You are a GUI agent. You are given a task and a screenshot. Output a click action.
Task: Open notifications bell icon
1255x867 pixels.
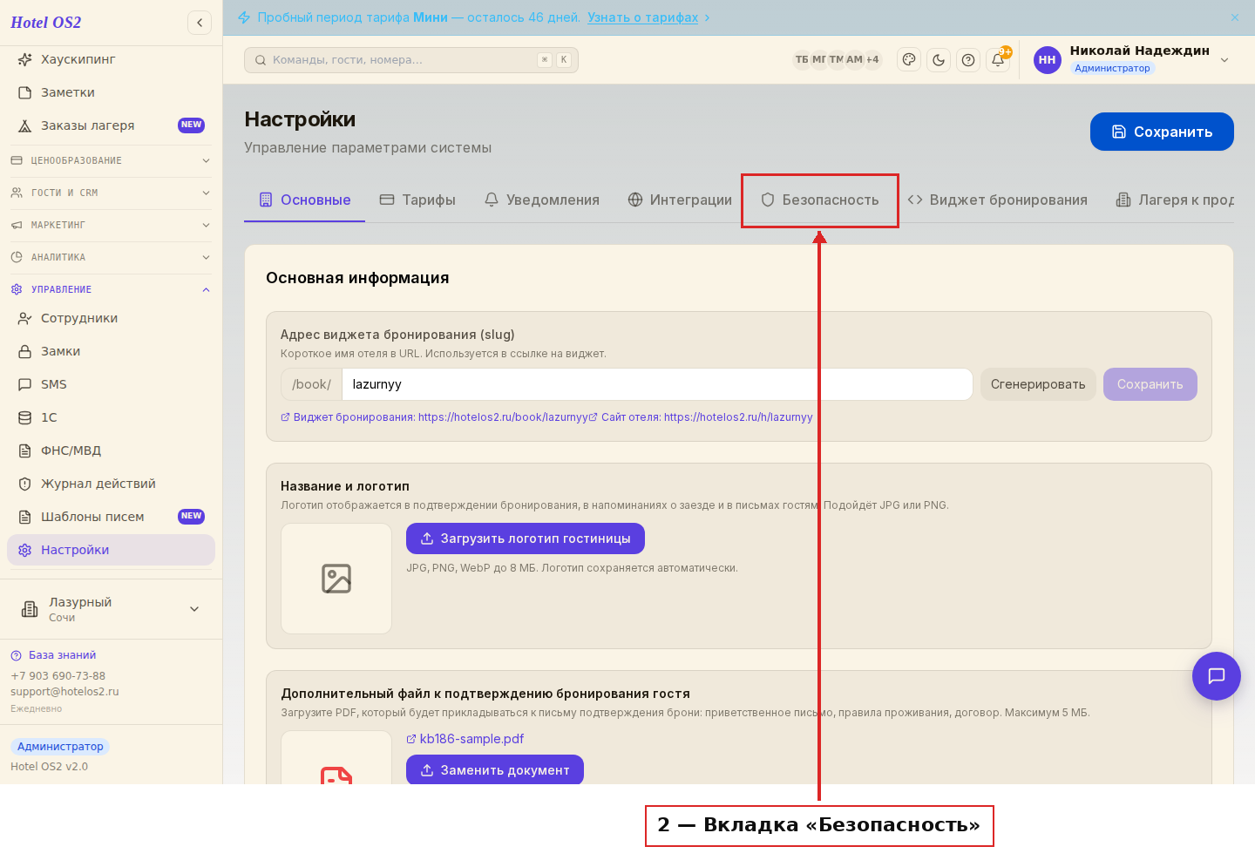coord(998,60)
